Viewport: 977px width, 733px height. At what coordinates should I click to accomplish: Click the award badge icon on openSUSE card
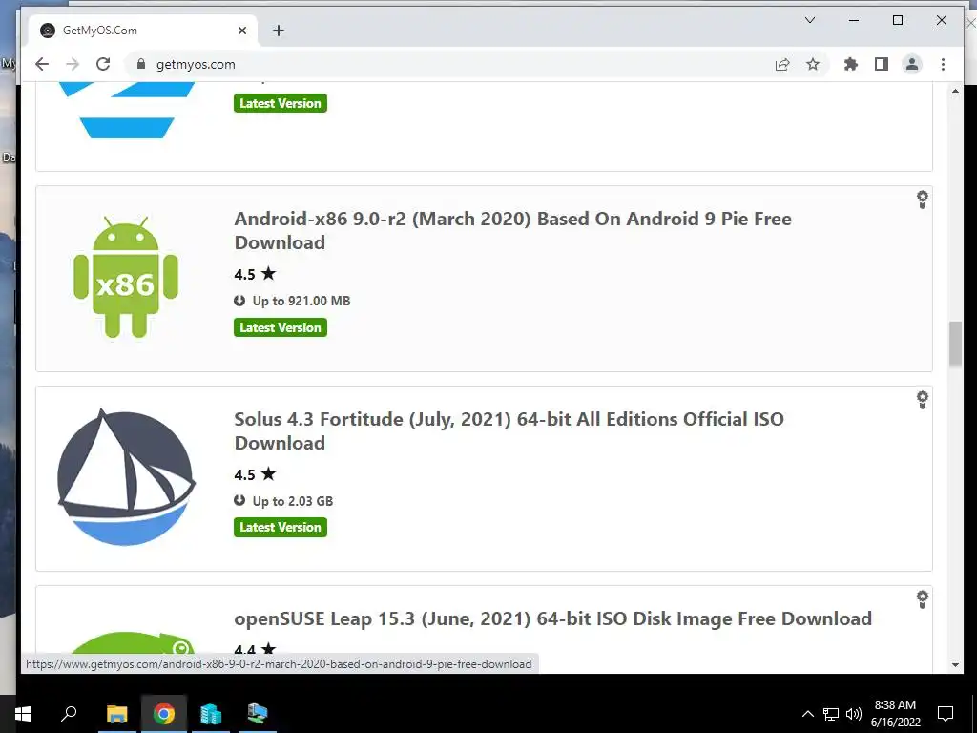coord(923,599)
